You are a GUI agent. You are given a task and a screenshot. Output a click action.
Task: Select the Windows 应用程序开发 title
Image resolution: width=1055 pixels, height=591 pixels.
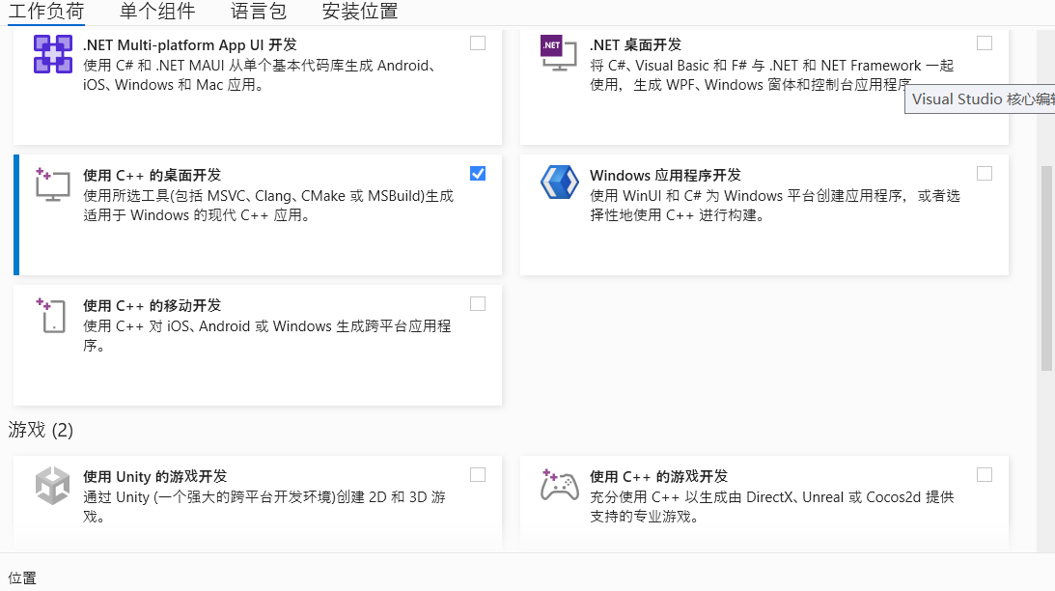pos(665,176)
